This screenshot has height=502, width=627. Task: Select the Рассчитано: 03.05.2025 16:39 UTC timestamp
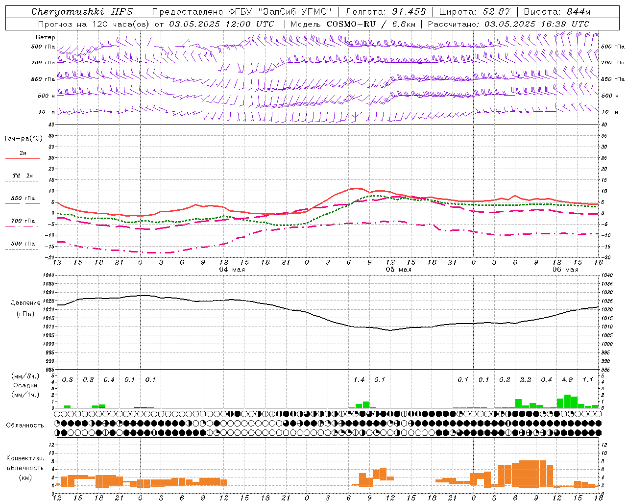pyautogui.click(x=508, y=24)
